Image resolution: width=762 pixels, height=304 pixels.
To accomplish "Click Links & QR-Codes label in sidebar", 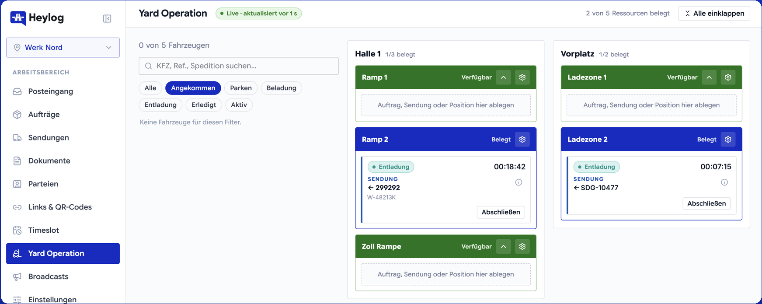I will (x=60, y=207).
